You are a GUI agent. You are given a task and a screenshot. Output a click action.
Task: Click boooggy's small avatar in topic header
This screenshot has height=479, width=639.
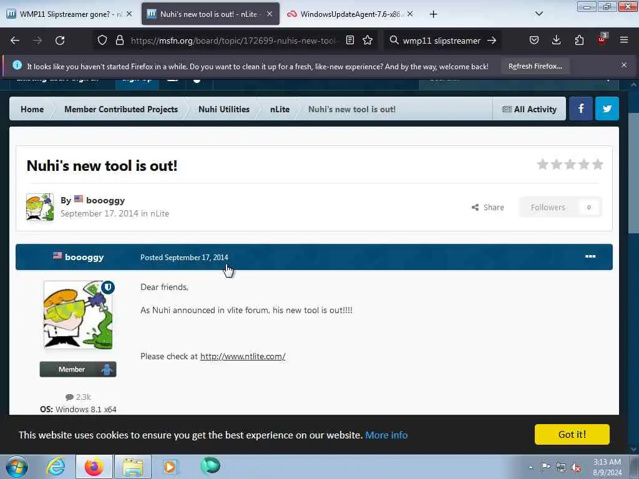click(40, 207)
